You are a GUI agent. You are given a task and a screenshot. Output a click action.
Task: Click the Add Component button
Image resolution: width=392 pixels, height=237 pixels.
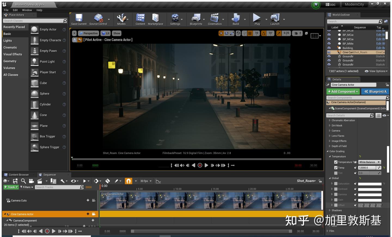tap(343, 91)
